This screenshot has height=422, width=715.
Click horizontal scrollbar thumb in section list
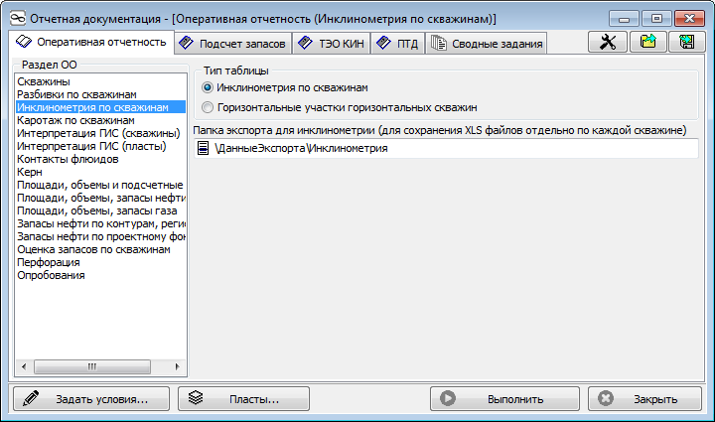[92, 366]
